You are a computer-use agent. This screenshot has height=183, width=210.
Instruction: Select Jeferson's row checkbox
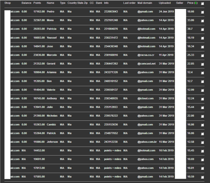(203, 142)
